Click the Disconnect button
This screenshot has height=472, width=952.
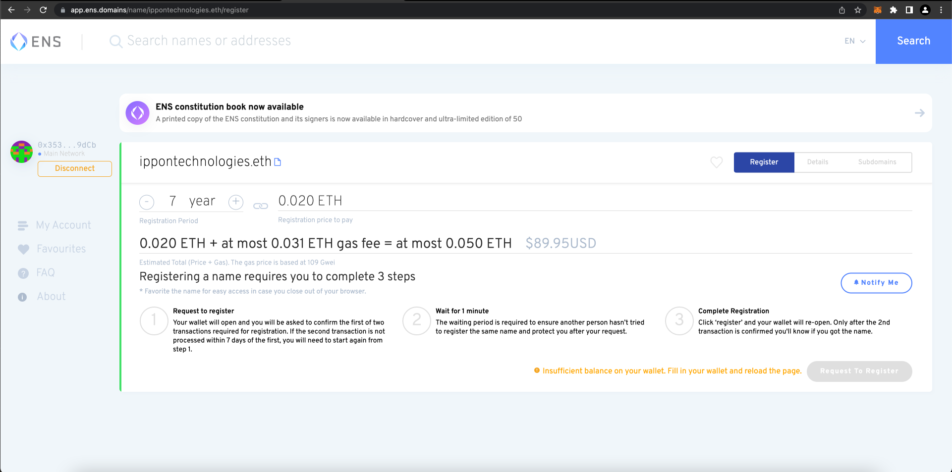75,168
